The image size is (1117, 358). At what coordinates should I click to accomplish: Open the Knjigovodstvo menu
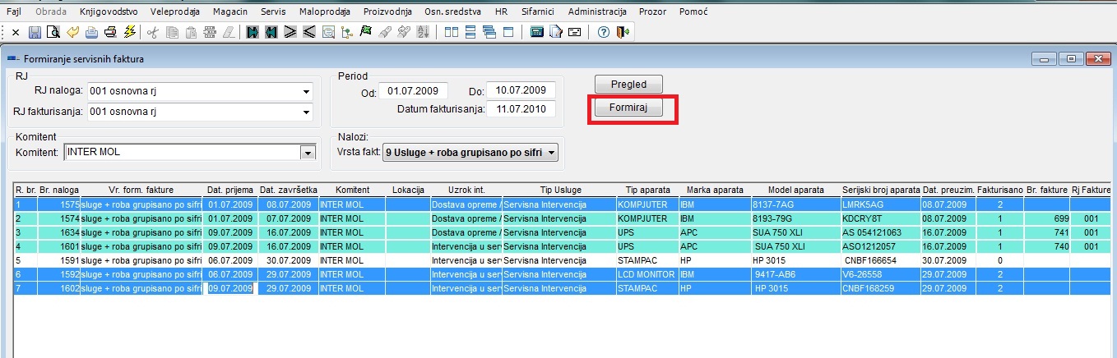pyautogui.click(x=109, y=11)
